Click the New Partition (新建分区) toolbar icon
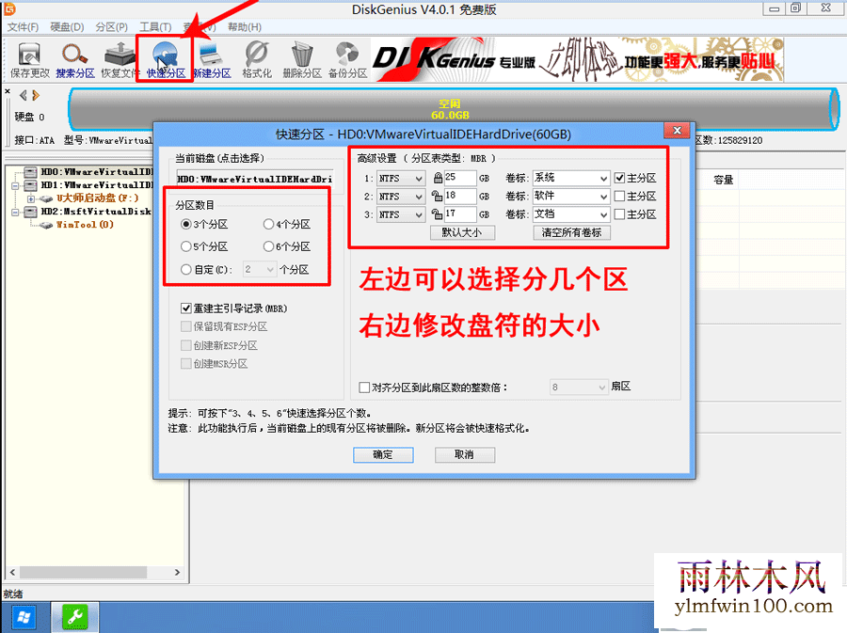Screen dimensions: 847x633 tap(212, 60)
